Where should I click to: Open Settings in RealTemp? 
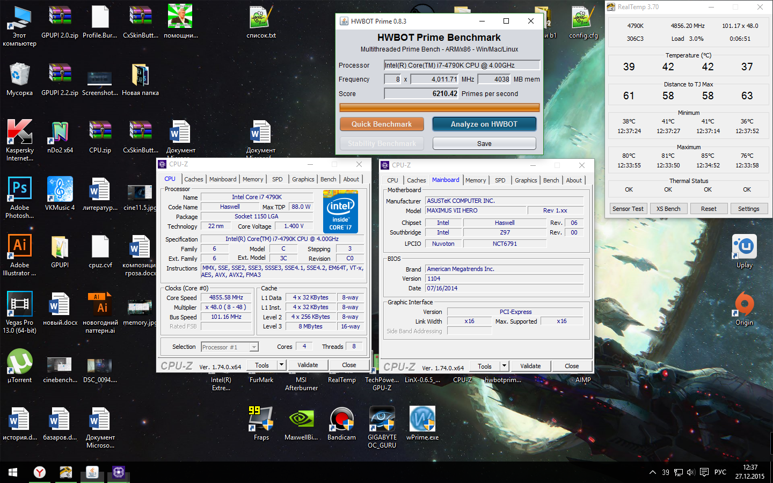tap(749, 209)
